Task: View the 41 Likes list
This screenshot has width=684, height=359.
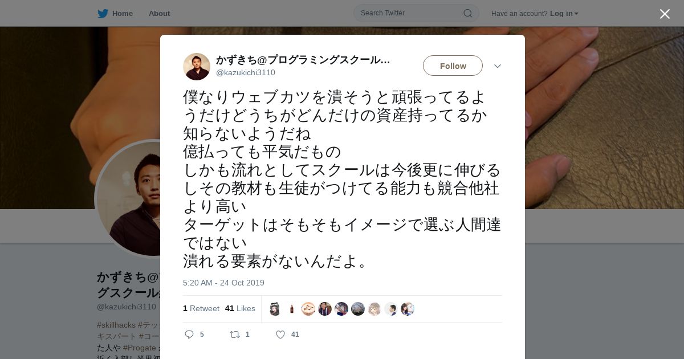Action: pyautogui.click(x=240, y=308)
